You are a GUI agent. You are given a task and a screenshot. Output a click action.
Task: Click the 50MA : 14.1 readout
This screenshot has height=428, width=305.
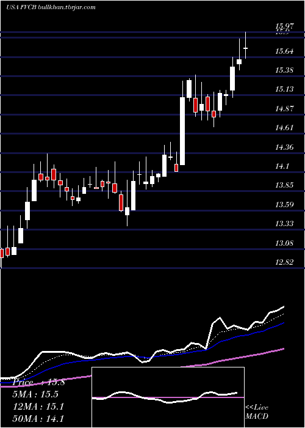coord(38,418)
